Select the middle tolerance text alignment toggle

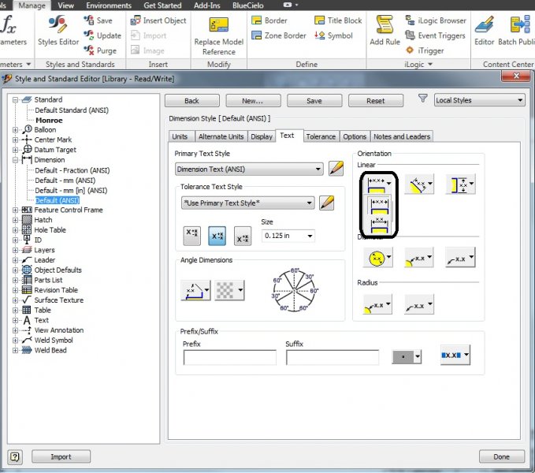(x=217, y=236)
